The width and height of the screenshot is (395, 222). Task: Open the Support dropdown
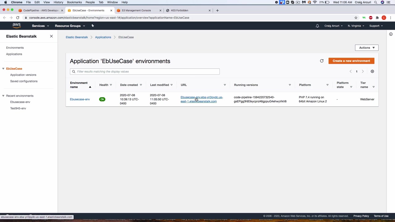point(376,26)
